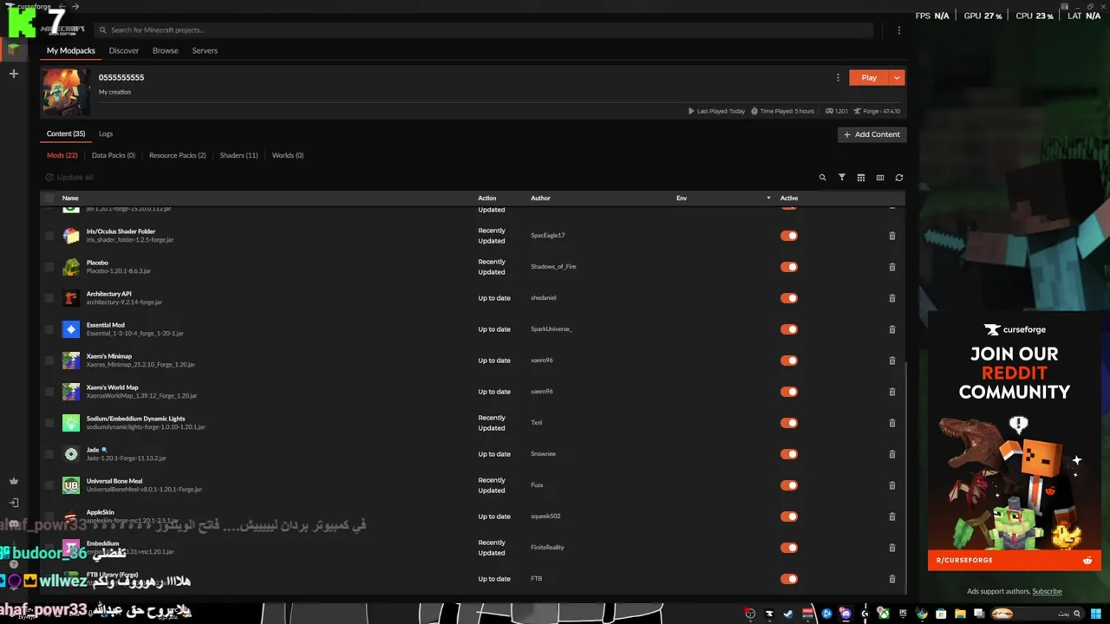The image size is (1110, 624).
Task: Open modpack three-dot options menu
Action: pos(838,77)
